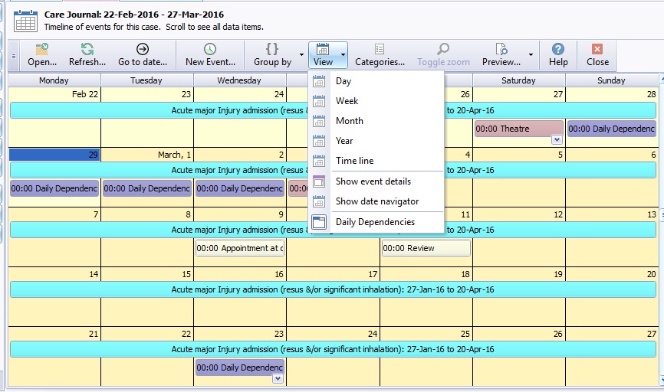Select the March, 1 date label
The height and width of the screenshot is (392, 664).
click(174, 155)
